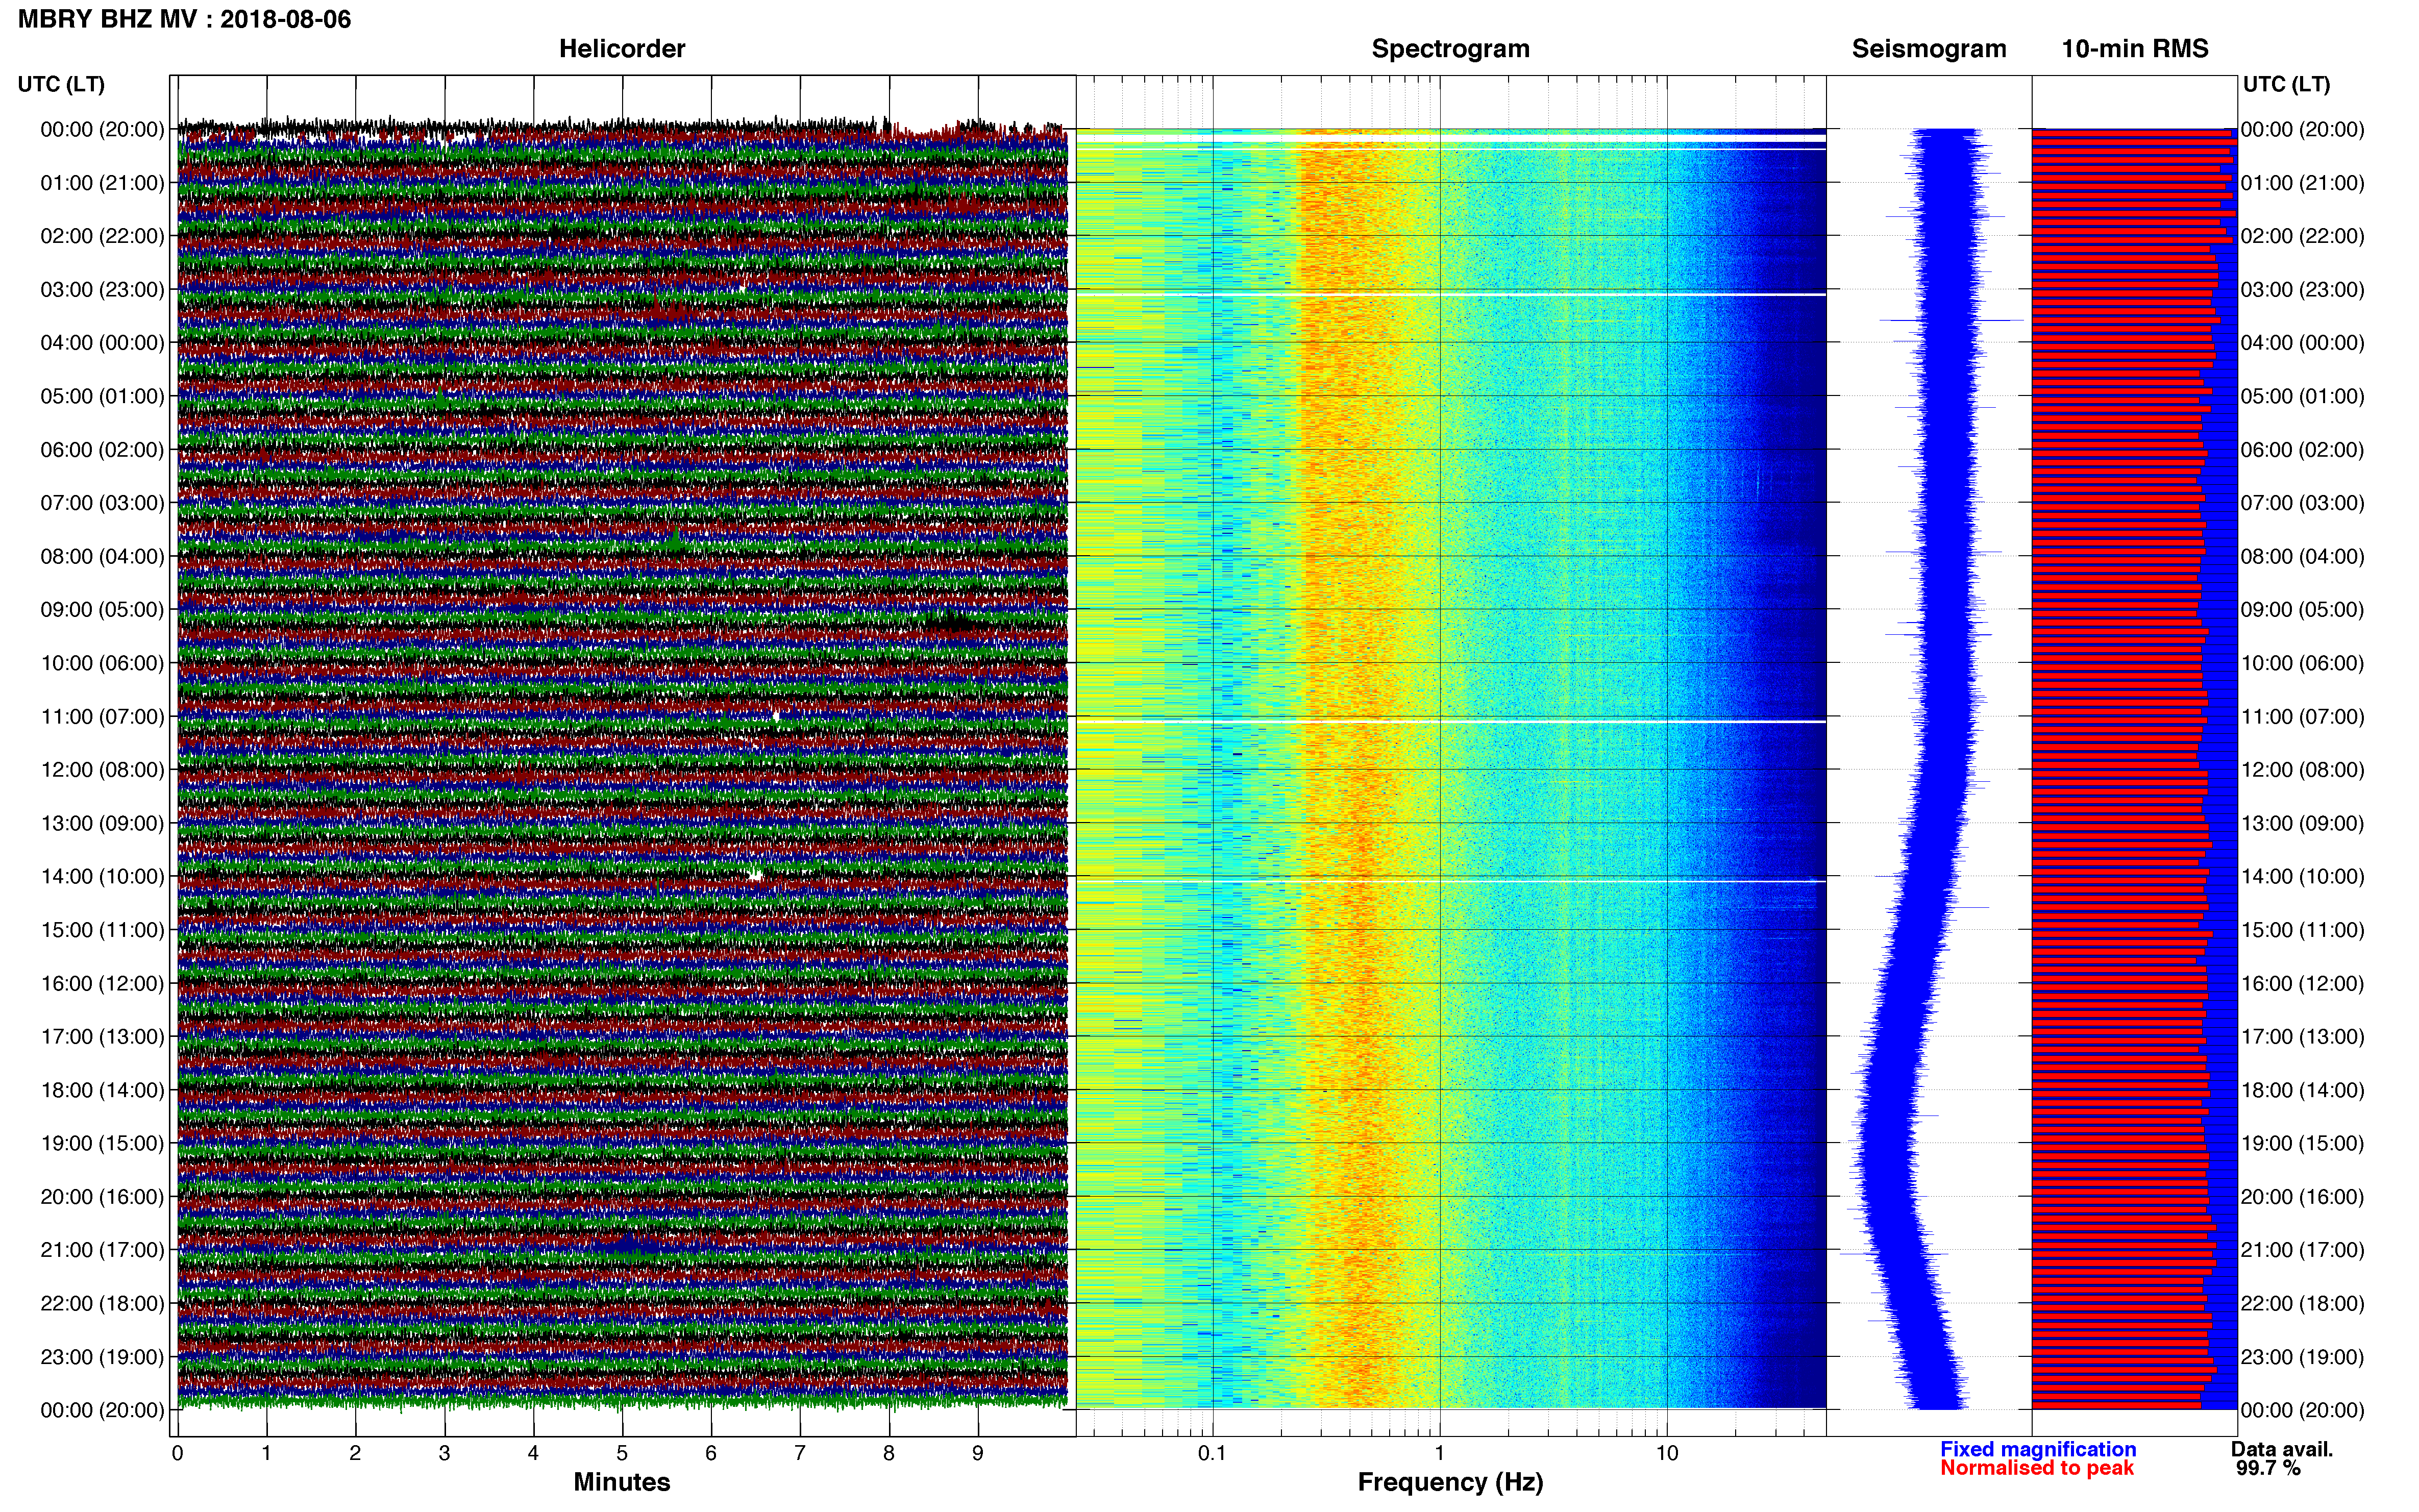Click the 'Seismogram' panel heading
This screenshot has height=1512, width=2419.
[1929, 49]
